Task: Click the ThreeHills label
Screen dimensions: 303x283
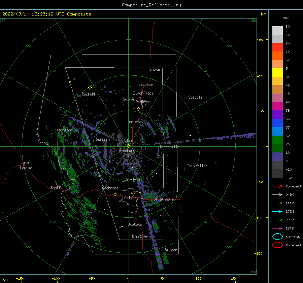Action: (169, 147)
